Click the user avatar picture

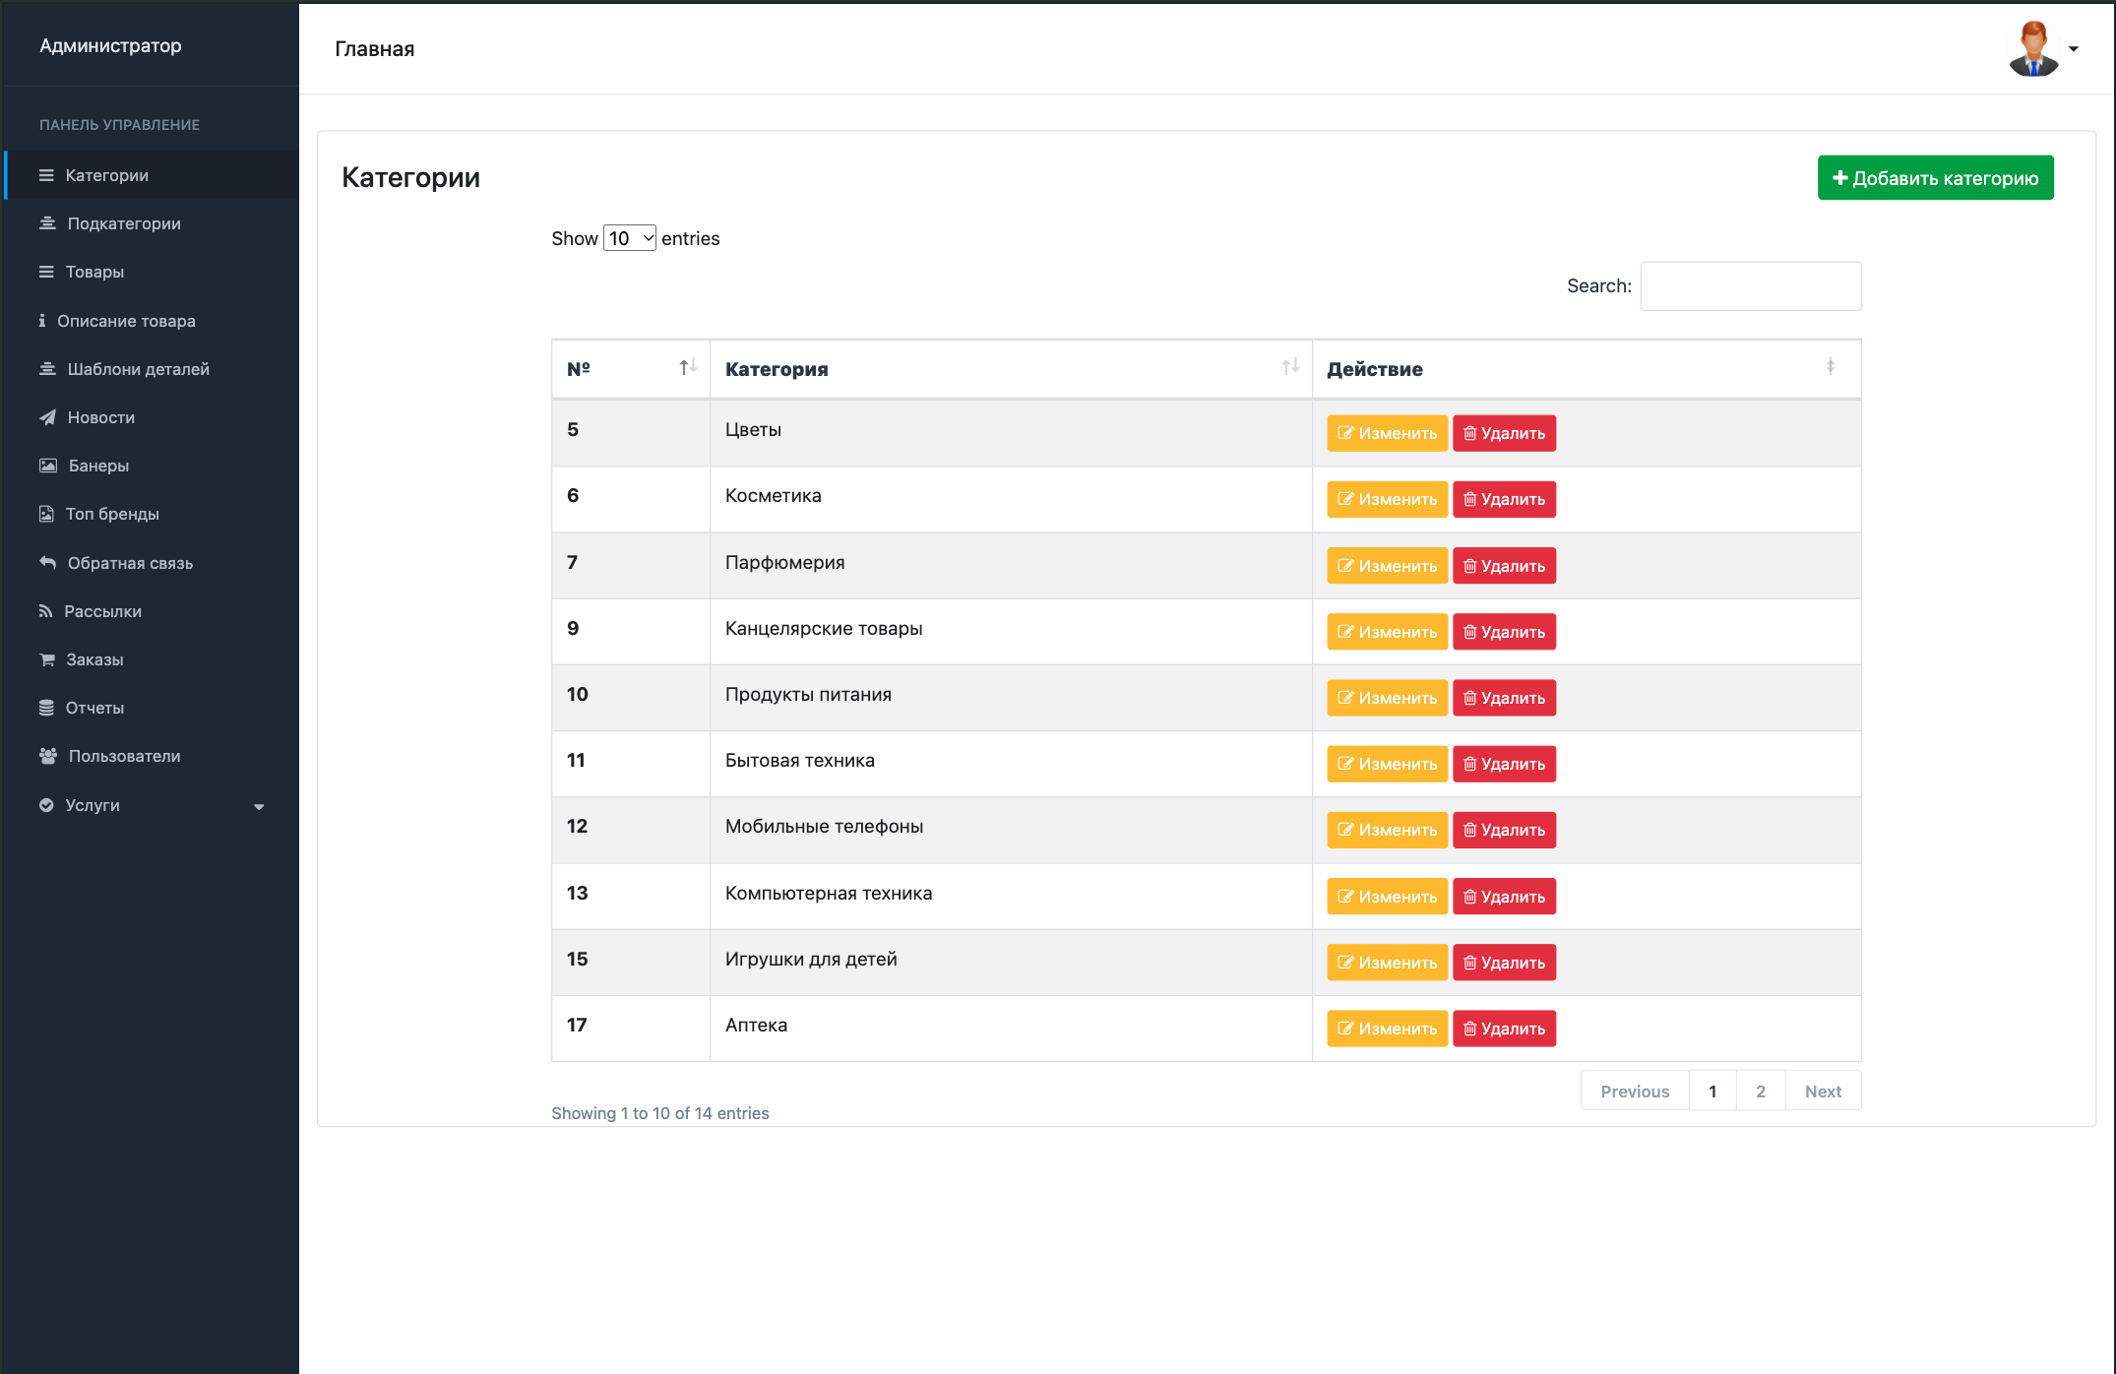(2033, 48)
